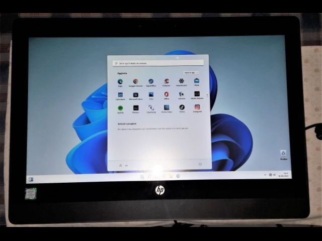Open the TikTok pinned app
Screen dimensions: 322x241
(182, 108)
